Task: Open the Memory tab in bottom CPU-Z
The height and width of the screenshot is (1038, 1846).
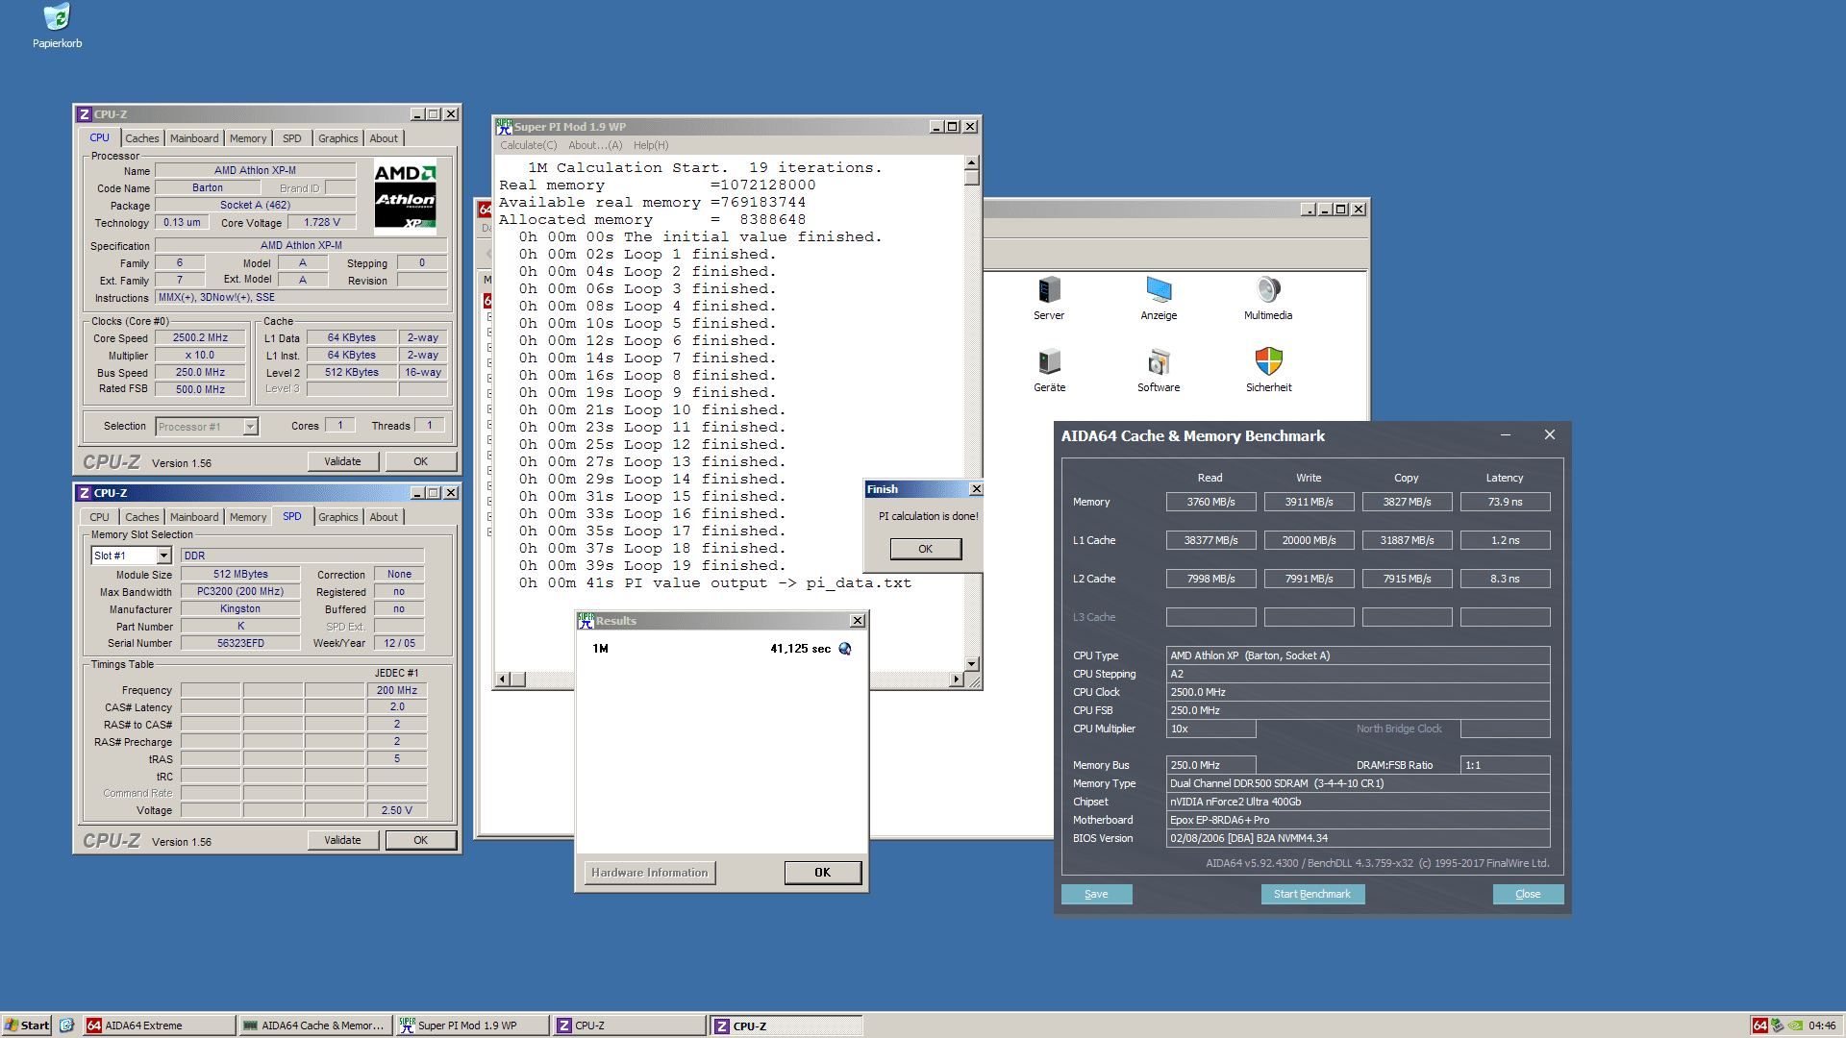Action: [x=248, y=517]
